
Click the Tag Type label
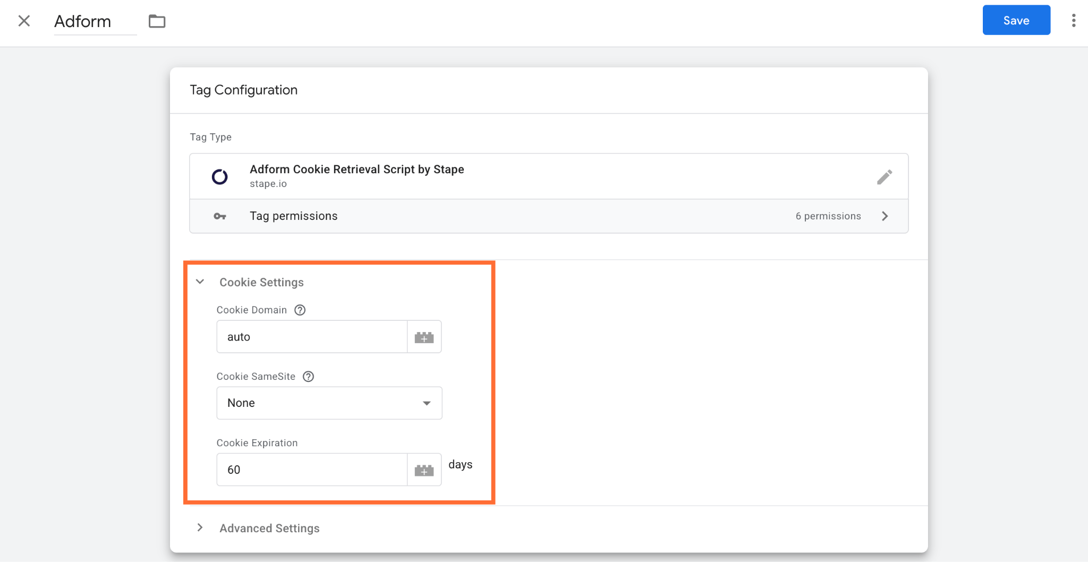tap(211, 137)
